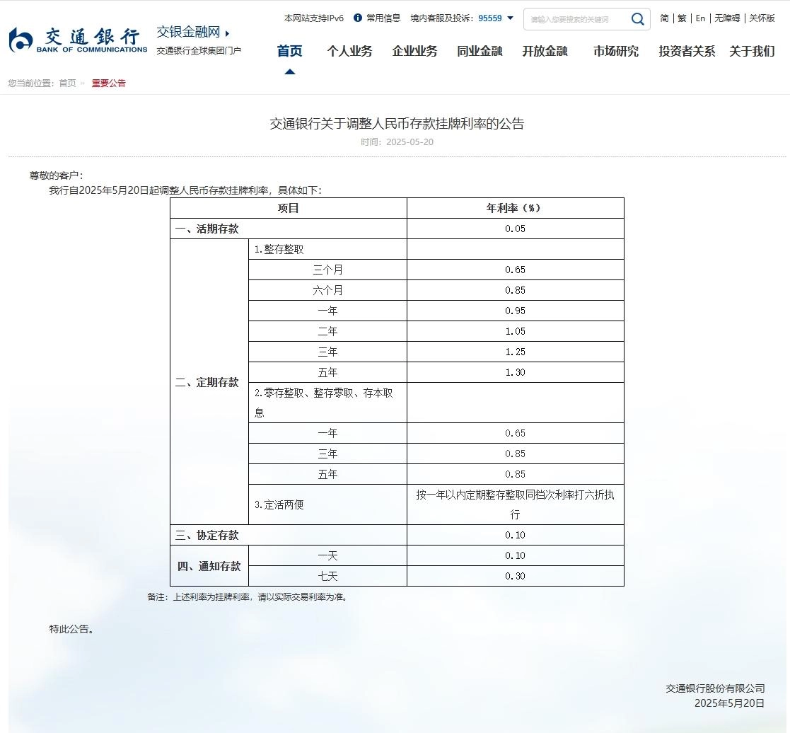
Task: Switch to English via the En link
Action: (699, 18)
